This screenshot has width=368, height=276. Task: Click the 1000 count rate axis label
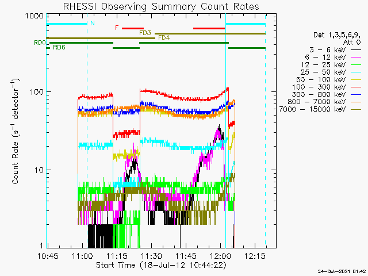point(34,16)
